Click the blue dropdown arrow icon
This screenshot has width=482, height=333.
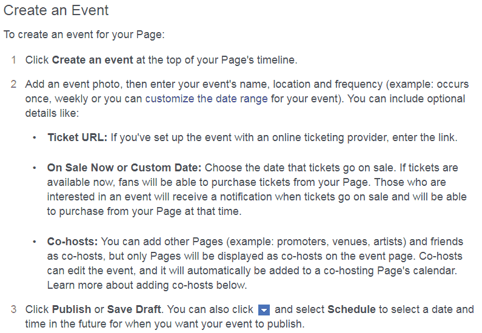tap(264, 310)
